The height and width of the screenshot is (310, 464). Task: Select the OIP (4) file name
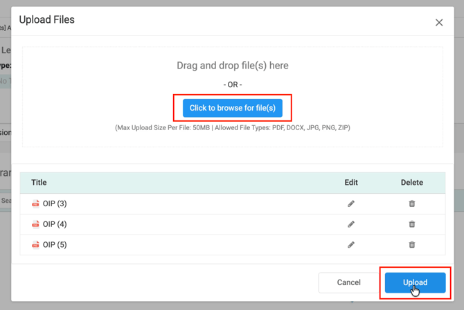point(55,224)
